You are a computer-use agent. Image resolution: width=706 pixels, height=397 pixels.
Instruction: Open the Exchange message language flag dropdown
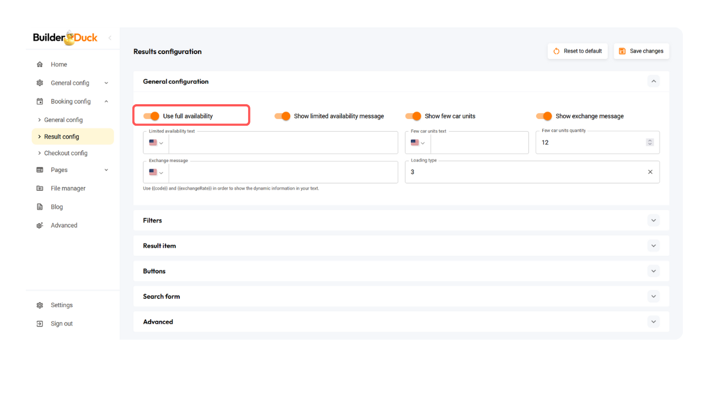156,172
